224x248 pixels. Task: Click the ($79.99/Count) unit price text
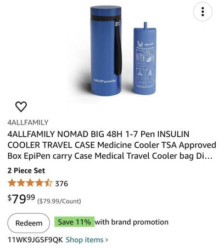pyautogui.click(x=59, y=201)
